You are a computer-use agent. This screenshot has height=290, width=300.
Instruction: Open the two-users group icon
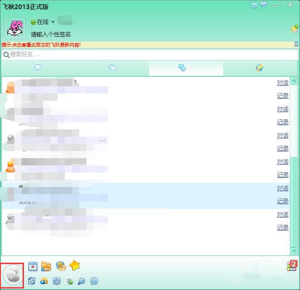click(x=44, y=281)
